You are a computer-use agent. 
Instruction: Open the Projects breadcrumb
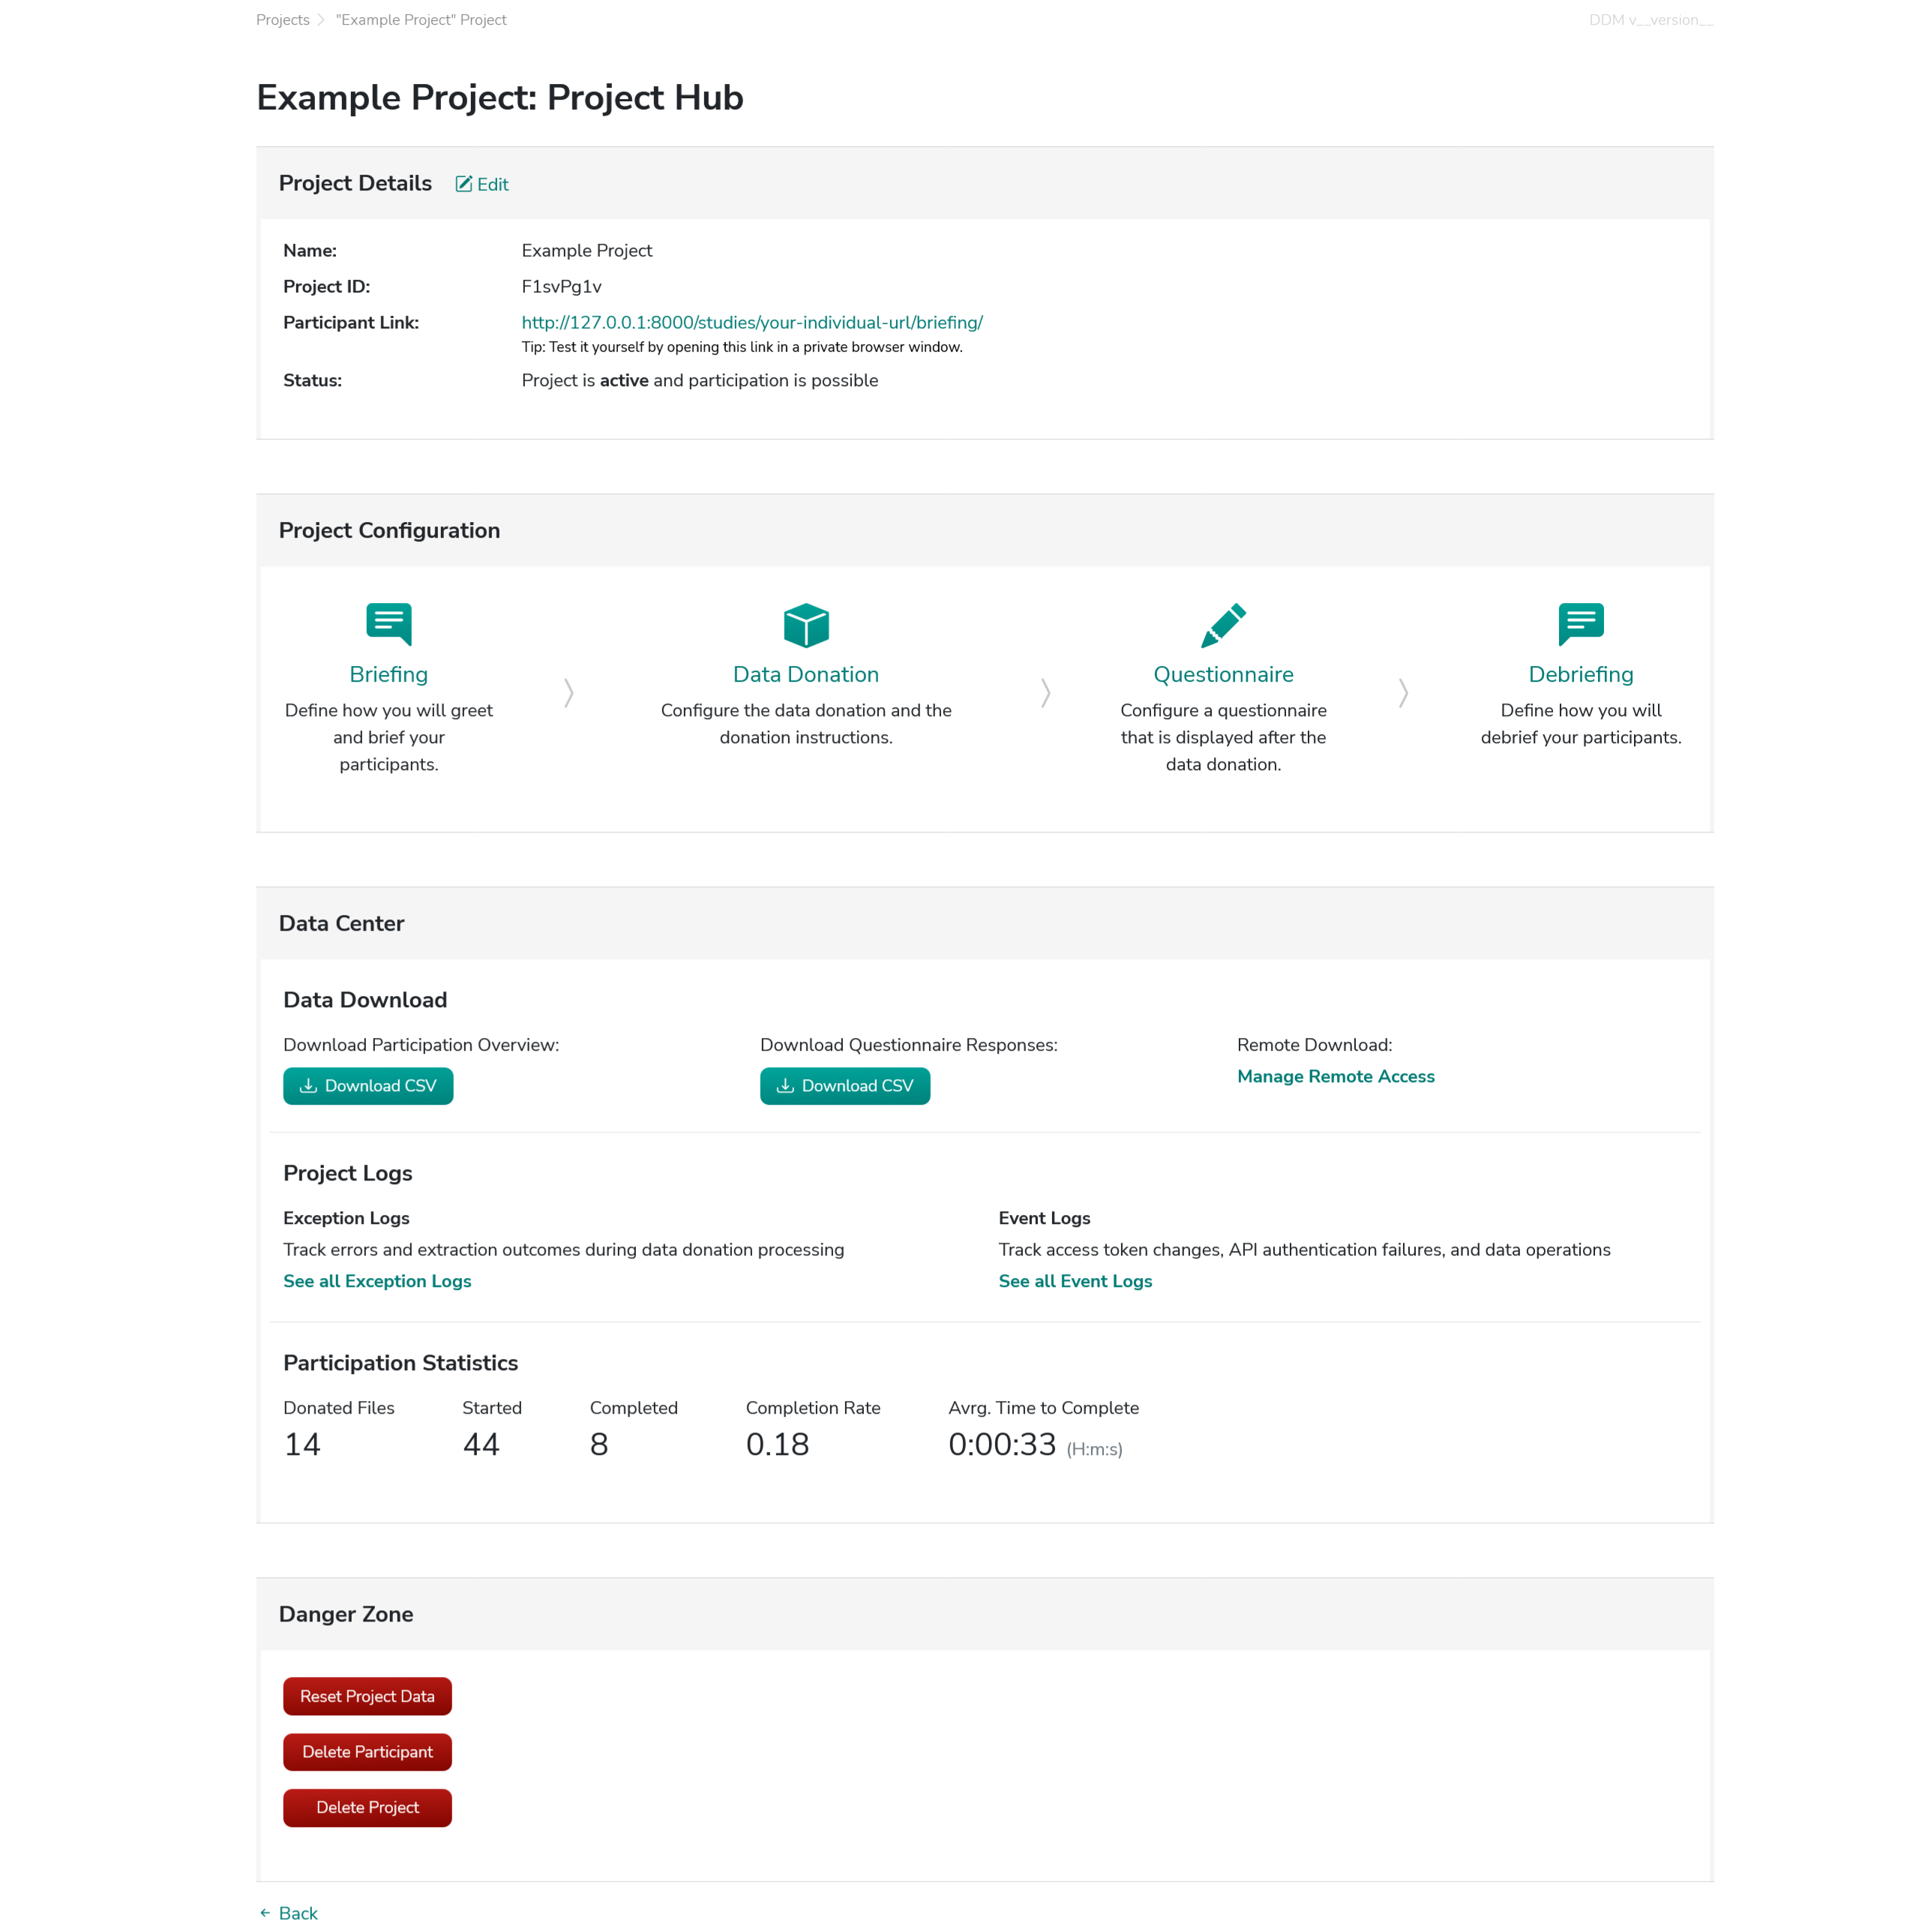[x=283, y=19]
